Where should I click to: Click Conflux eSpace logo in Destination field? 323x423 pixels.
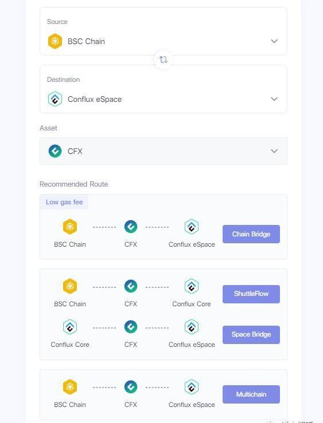55,99
